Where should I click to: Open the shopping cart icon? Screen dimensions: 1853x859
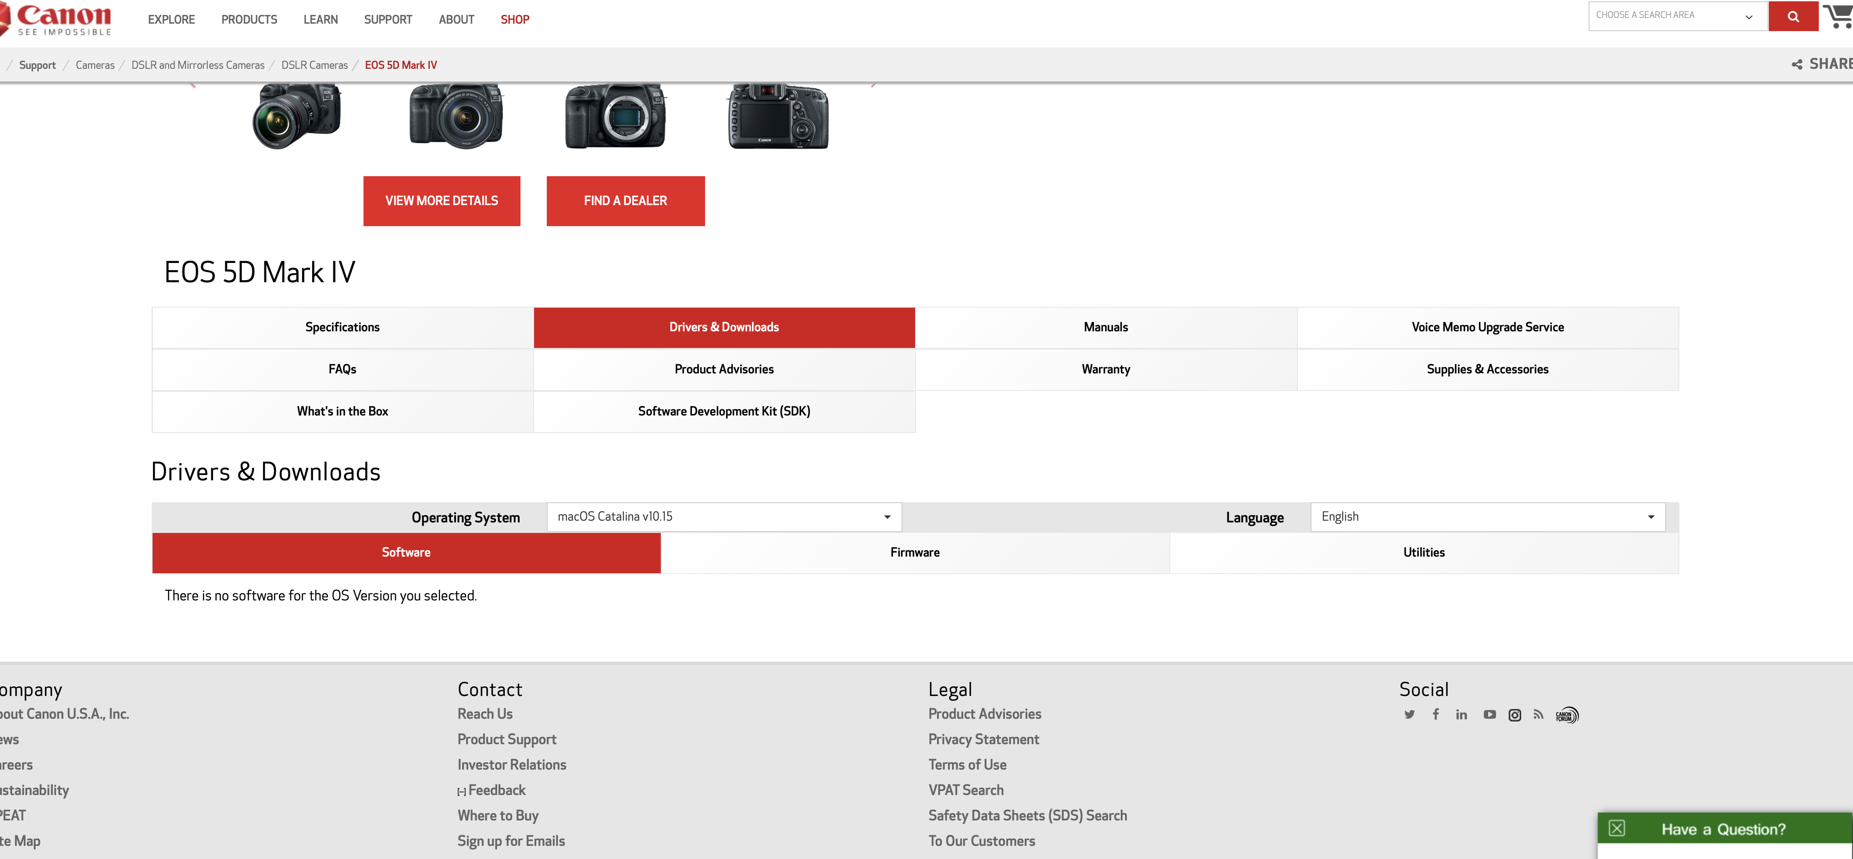[1839, 16]
